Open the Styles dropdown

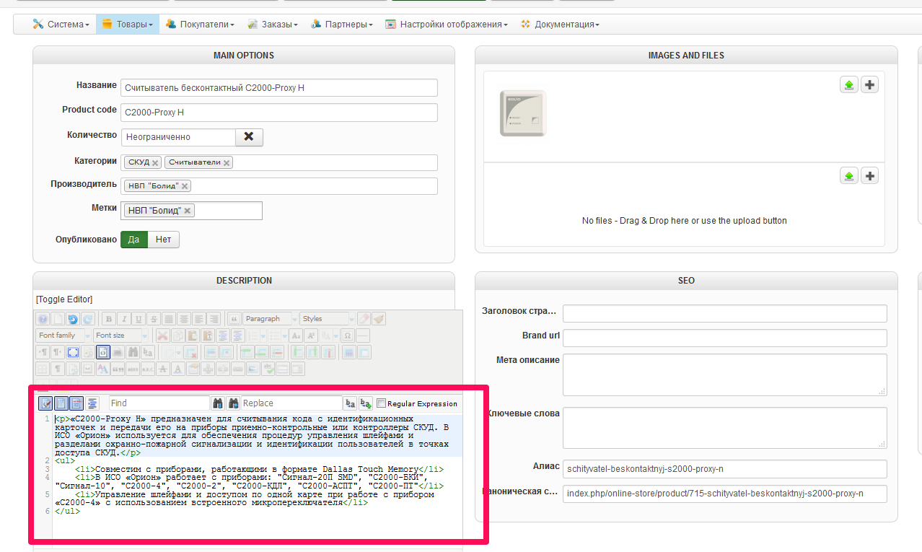(327, 319)
